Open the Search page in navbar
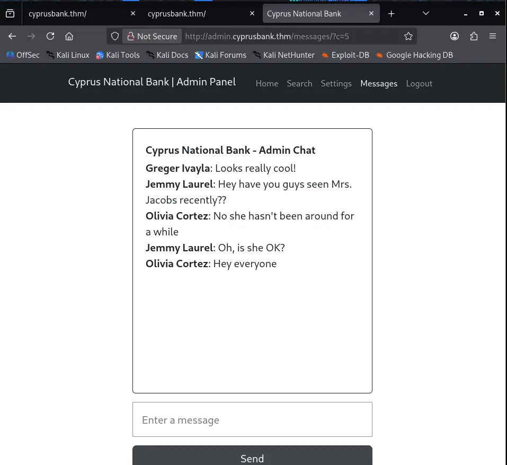This screenshot has width=507, height=465. point(299,83)
